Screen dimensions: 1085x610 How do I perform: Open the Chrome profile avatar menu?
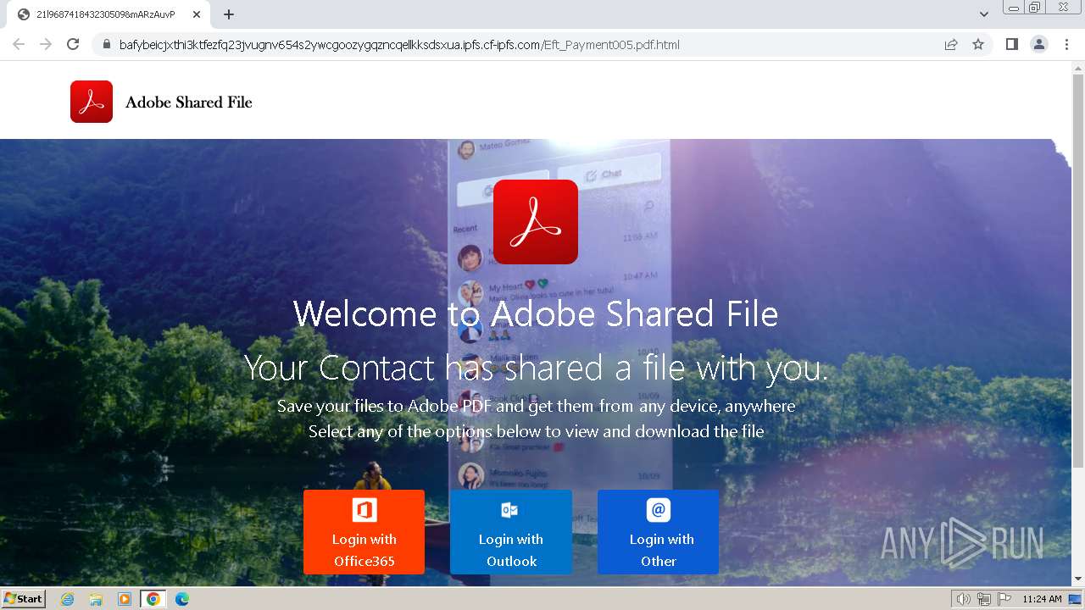click(x=1039, y=45)
